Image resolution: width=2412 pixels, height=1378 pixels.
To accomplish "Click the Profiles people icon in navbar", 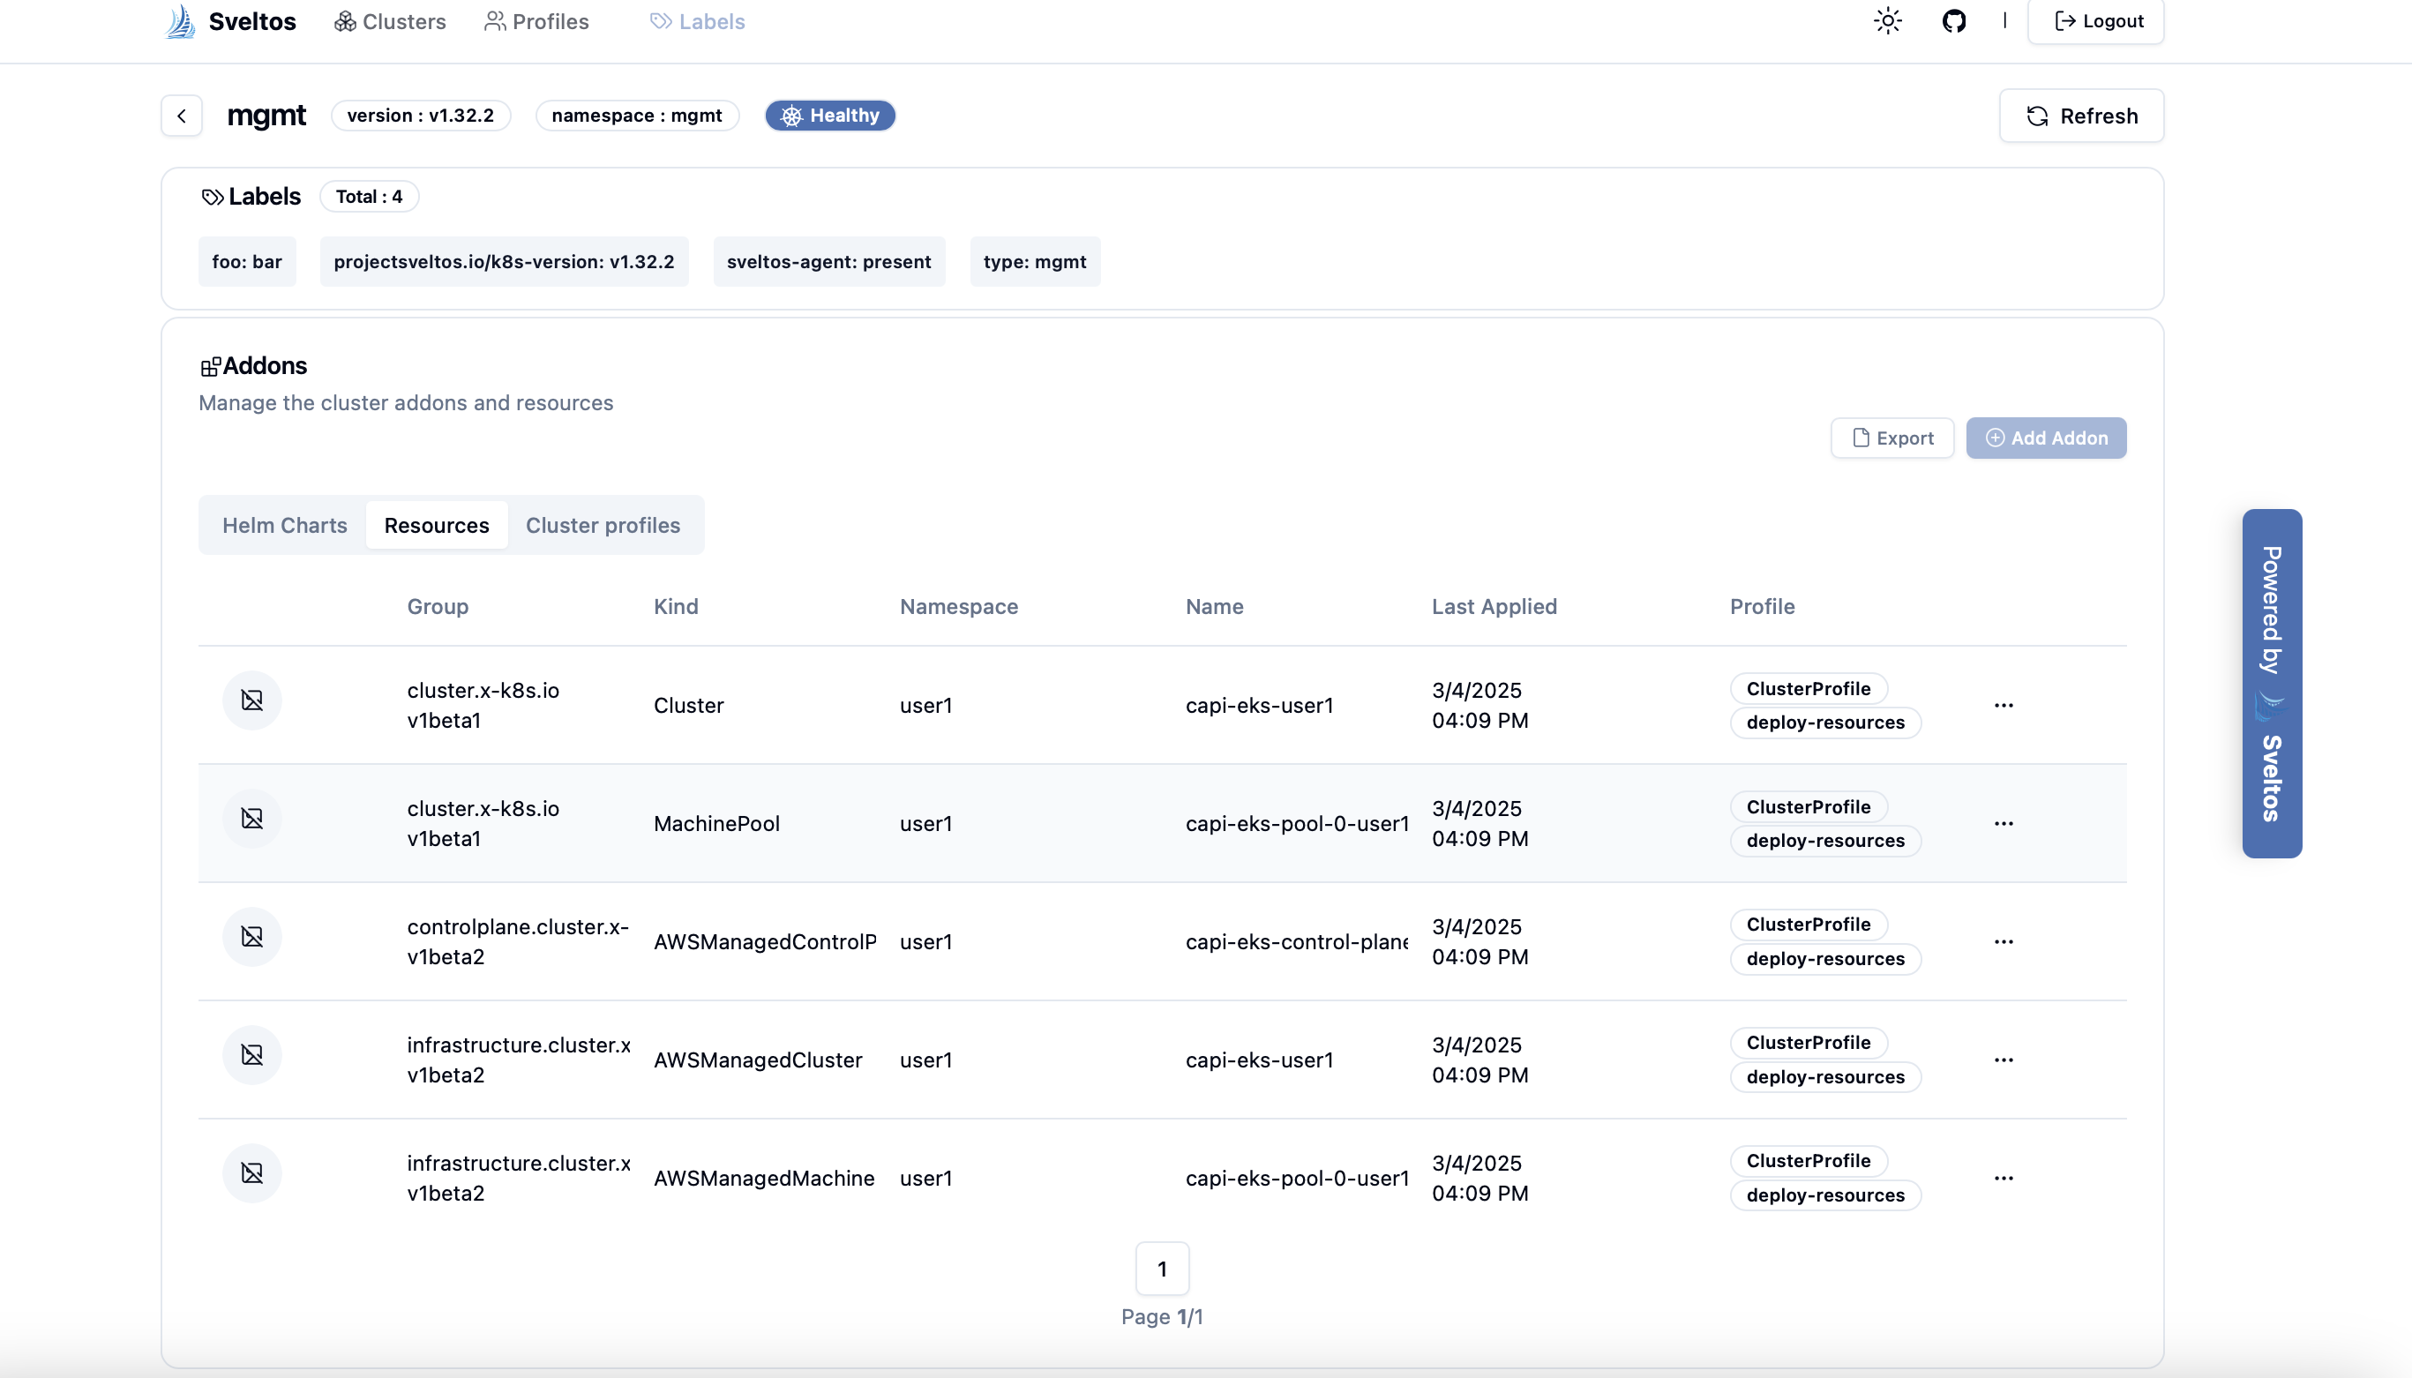I will (x=493, y=21).
